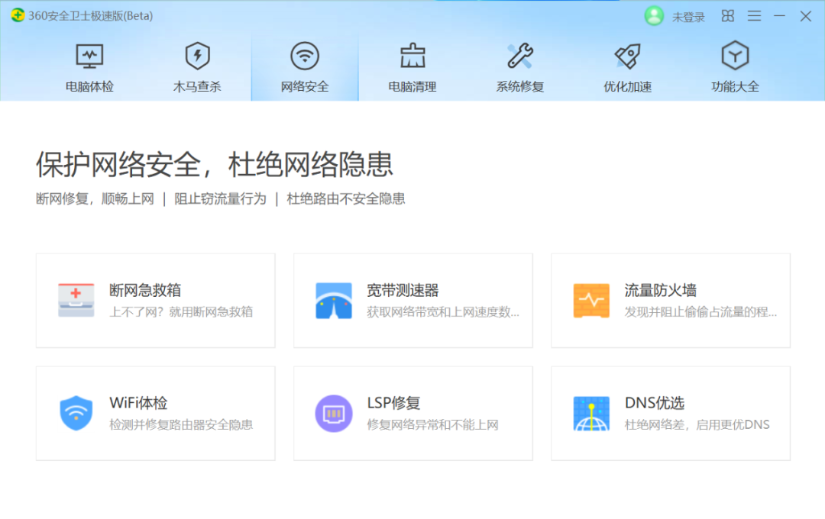Select the 优化加速 rocket boost icon
Viewport: 825px width, 519px height.
point(627,55)
